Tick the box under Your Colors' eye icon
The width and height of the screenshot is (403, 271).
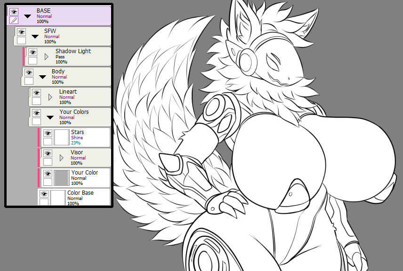36,121
